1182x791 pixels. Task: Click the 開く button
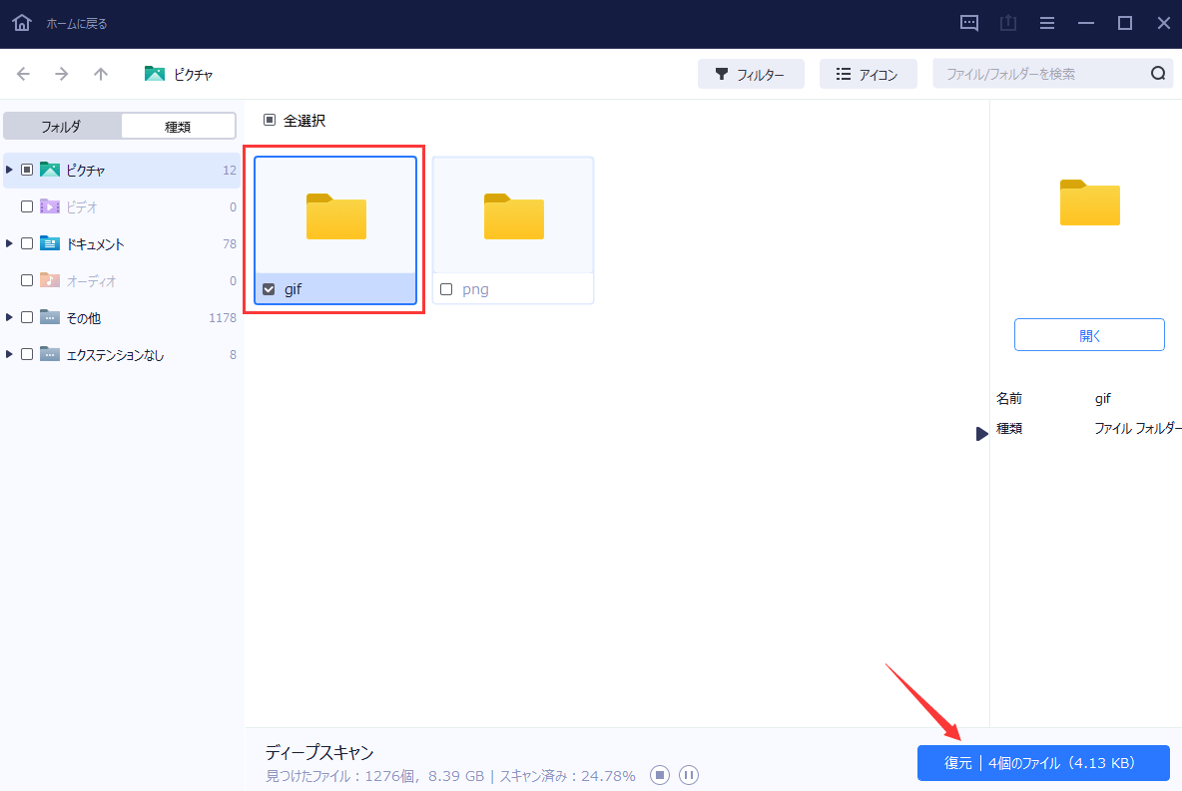(1089, 334)
